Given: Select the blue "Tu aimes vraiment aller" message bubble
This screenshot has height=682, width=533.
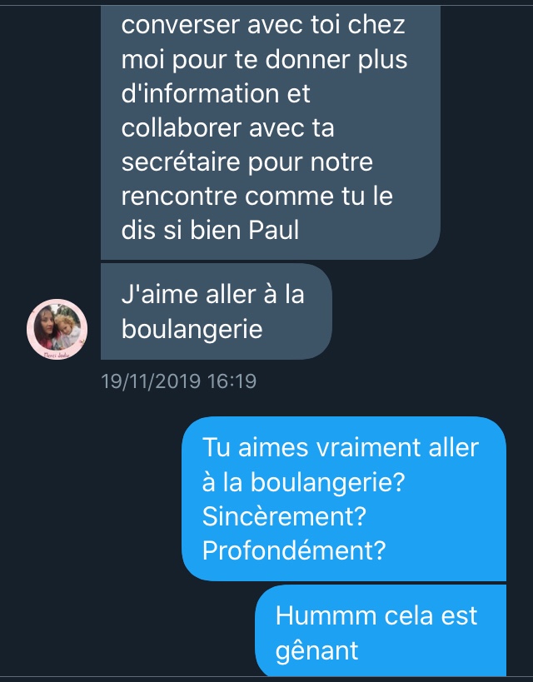Looking at the screenshot, I should (x=344, y=499).
